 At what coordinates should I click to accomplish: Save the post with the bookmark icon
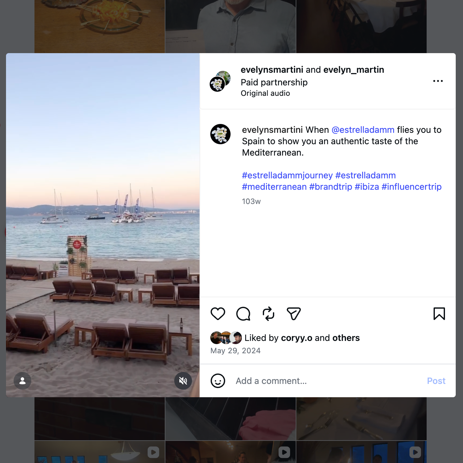point(439,314)
